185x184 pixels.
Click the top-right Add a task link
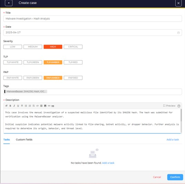[172, 139]
